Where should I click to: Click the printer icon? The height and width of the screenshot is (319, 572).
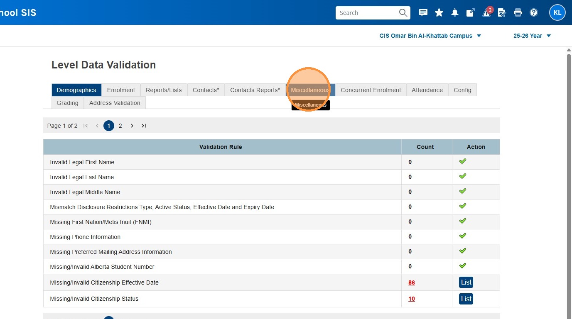coord(518,13)
